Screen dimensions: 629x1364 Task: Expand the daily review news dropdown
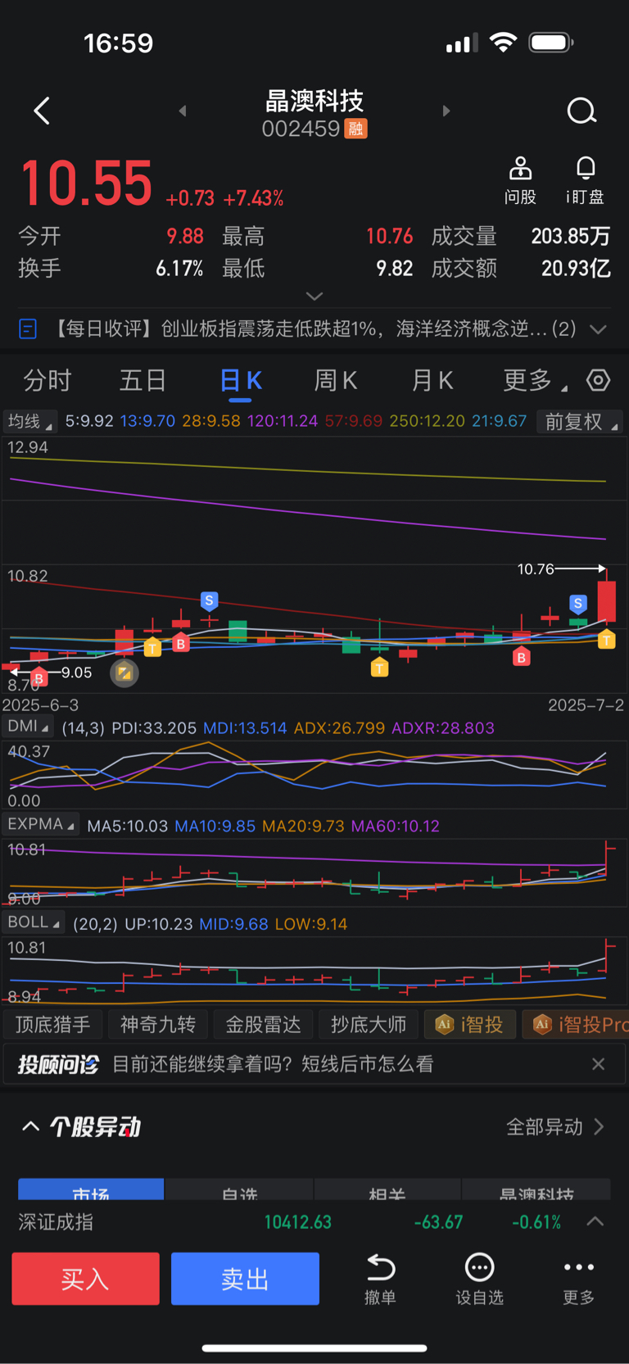(x=599, y=329)
